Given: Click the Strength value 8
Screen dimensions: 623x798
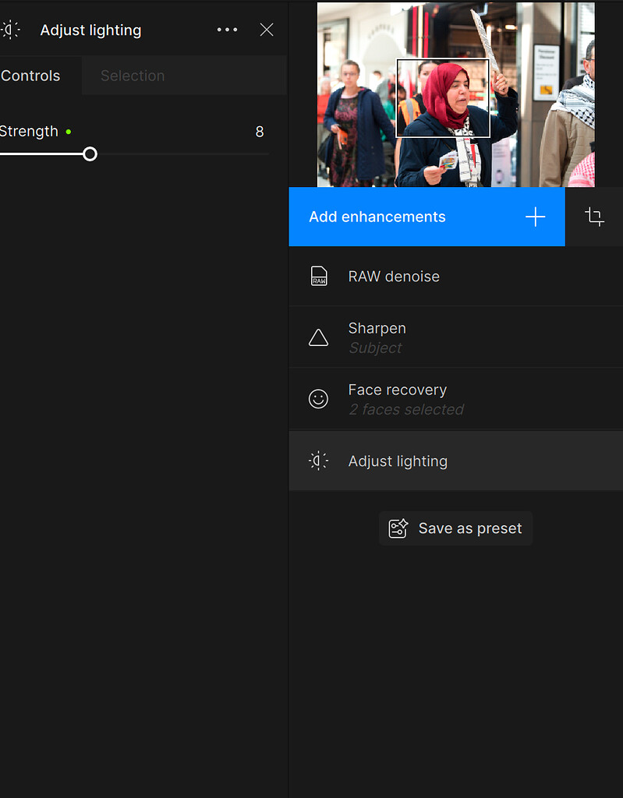Looking at the screenshot, I should [x=260, y=132].
